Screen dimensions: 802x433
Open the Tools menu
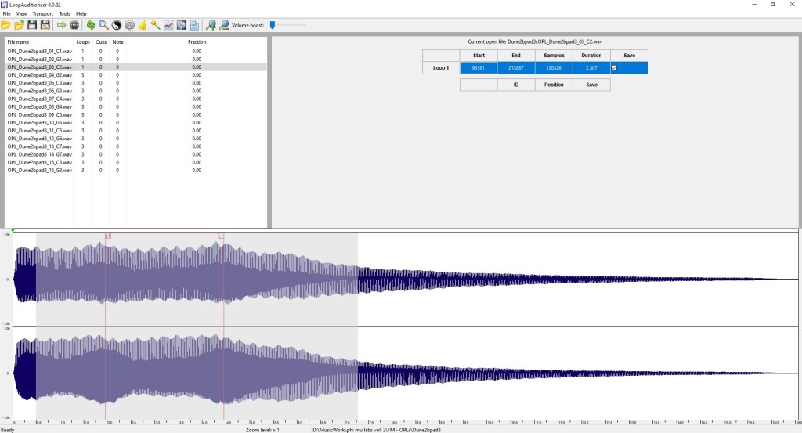tap(64, 14)
